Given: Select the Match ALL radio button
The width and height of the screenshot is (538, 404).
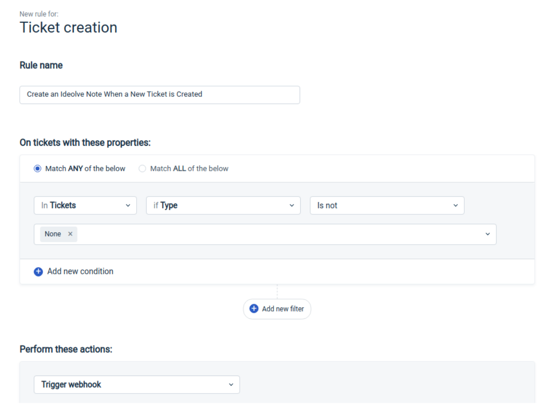Looking at the screenshot, I should pos(143,169).
